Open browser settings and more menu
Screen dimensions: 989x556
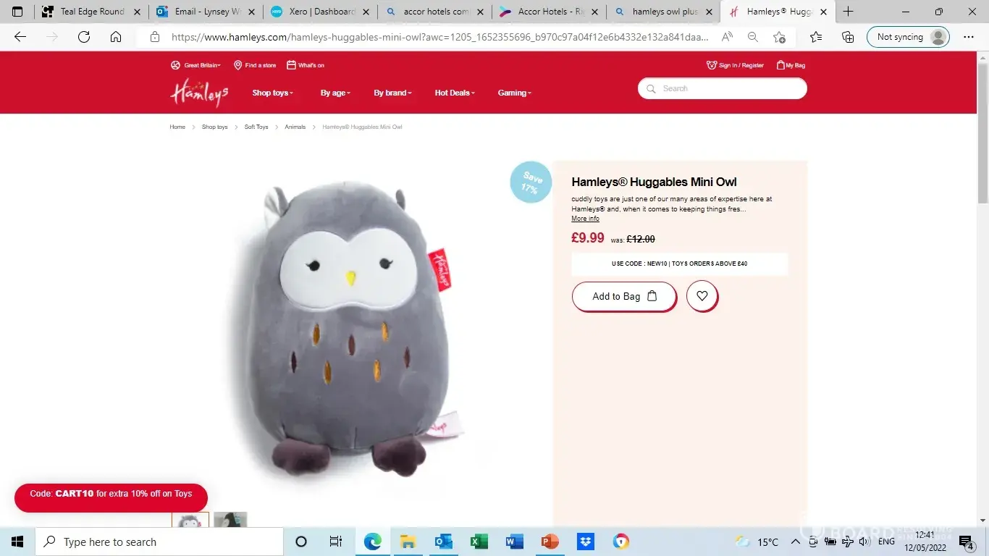pyautogui.click(x=969, y=37)
